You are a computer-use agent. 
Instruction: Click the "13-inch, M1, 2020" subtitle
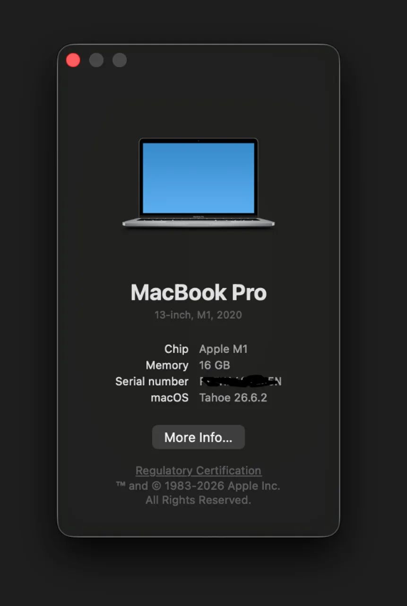tap(199, 315)
